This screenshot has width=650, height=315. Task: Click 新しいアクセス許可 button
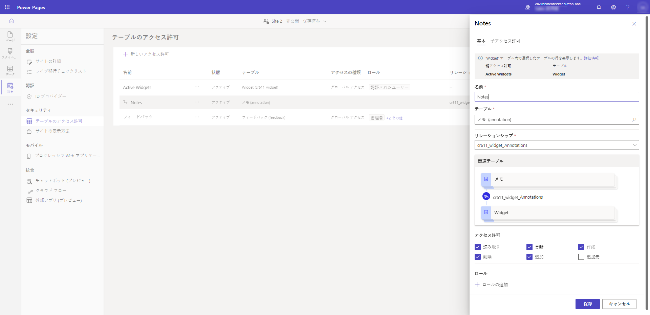pos(146,54)
